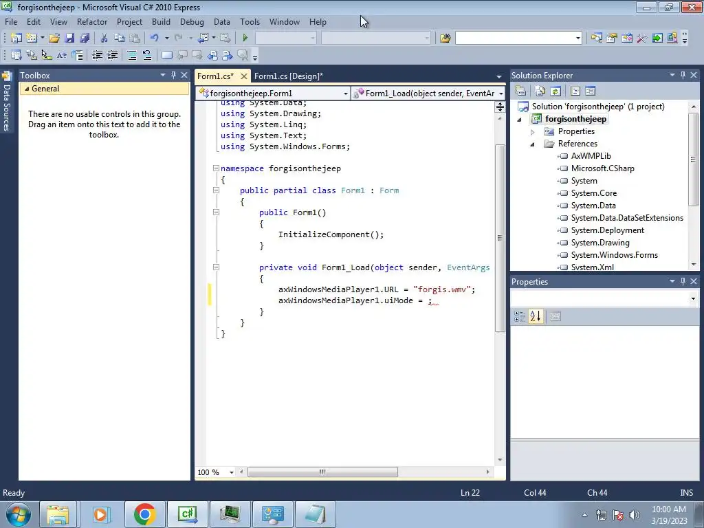Click the Increase Line Indent icon
This screenshot has height=528, width=704.
click(x=112, y=55)
